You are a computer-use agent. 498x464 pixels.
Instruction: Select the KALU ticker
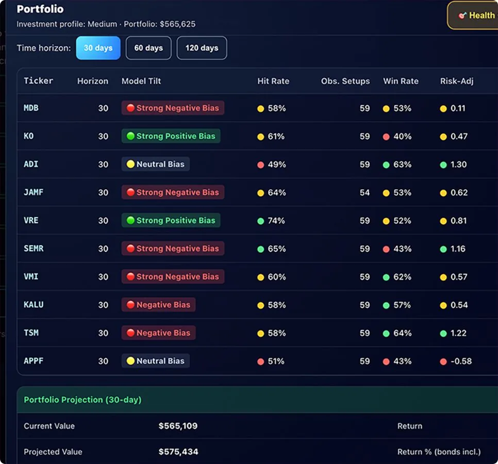(34, 305)
